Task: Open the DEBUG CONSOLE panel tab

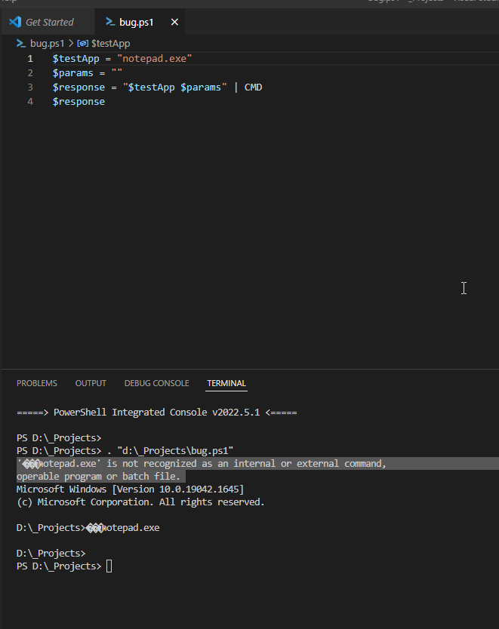Action: click(x=156, y=383)
